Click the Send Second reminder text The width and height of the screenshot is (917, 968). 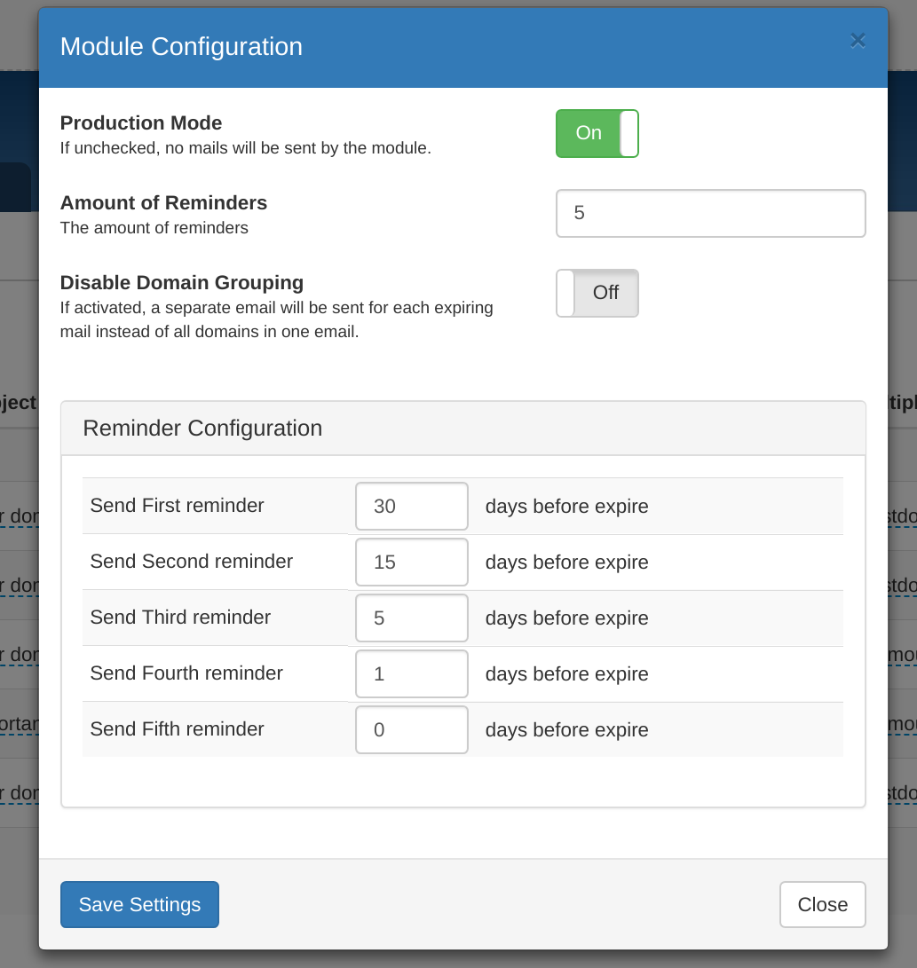click(192, 561)
